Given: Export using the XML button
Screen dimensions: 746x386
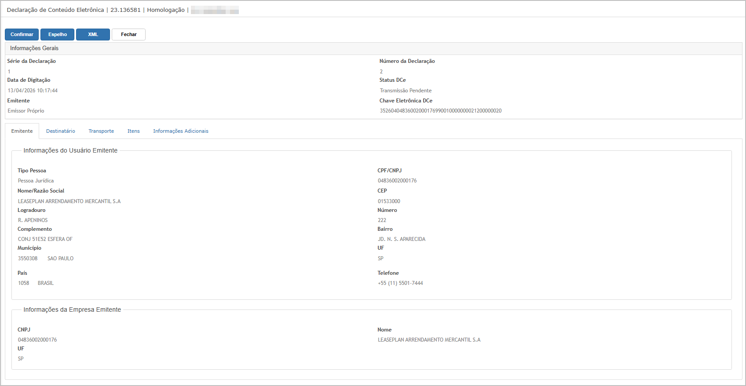Looking at the screenshot, I should click(93, 34).
